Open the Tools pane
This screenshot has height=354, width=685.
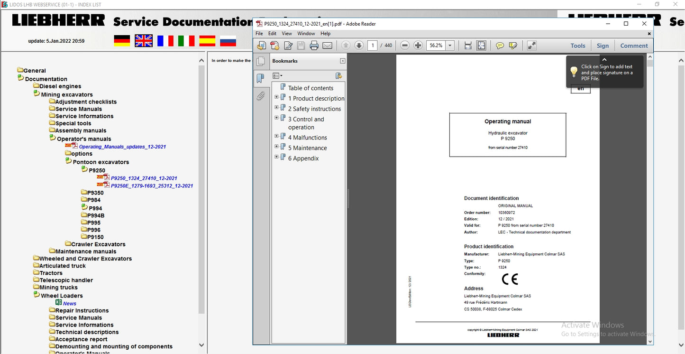coord(578,46)
